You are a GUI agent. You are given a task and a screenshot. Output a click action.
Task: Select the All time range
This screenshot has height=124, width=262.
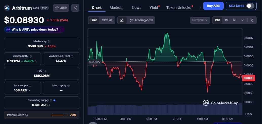(235, 20)
